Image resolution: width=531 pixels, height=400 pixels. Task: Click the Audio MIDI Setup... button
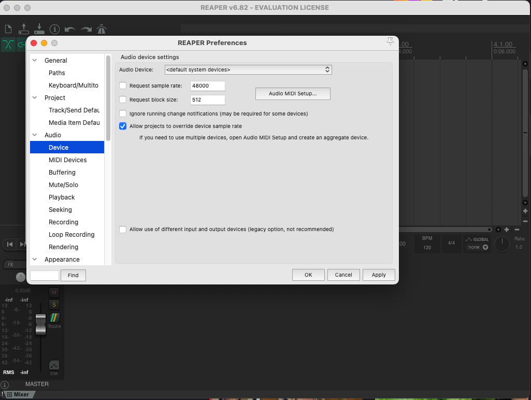293,94
